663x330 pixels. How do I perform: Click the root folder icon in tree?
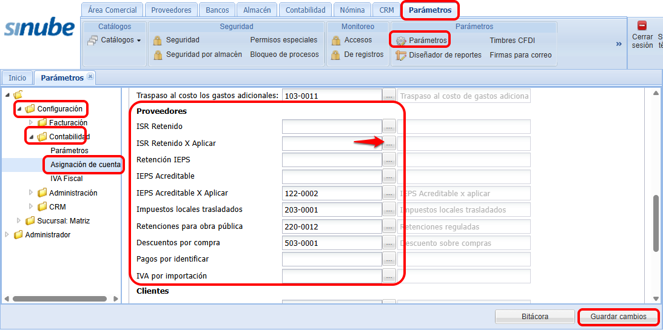pyautogui.click(x=18, y=95)
